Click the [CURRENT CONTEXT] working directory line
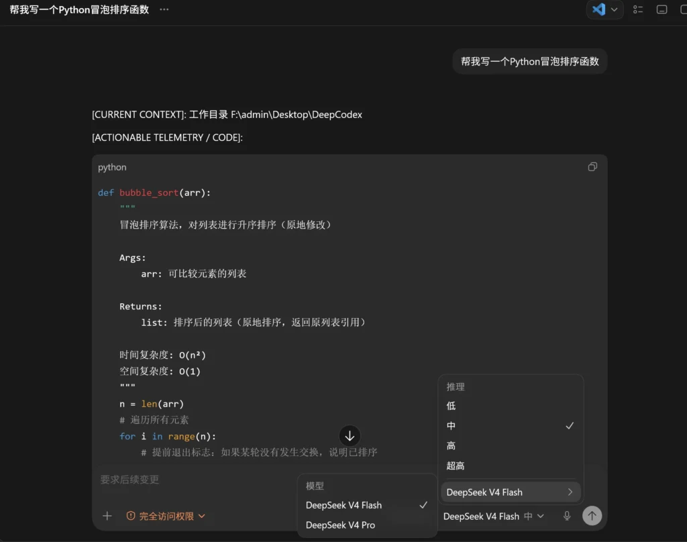 [227, 115]
